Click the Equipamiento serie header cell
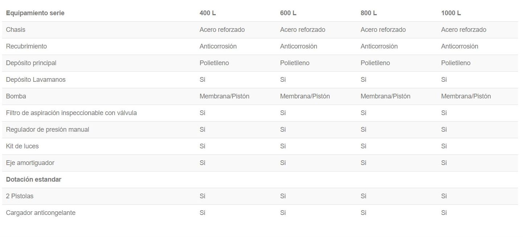 [35, 13]
